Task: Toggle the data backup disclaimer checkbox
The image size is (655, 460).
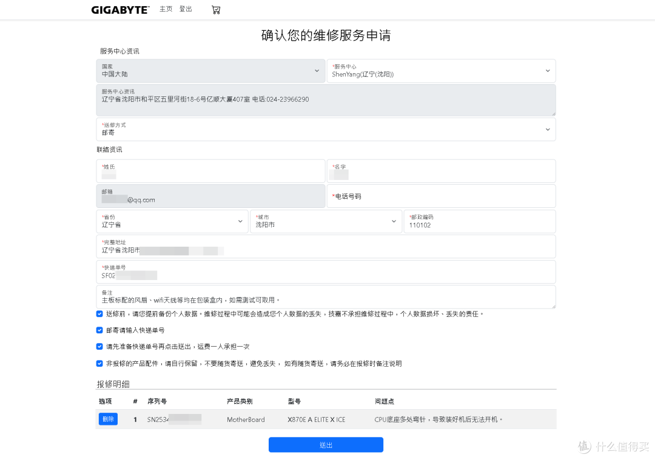Action: pyautogui.click(x=99, y=314)
